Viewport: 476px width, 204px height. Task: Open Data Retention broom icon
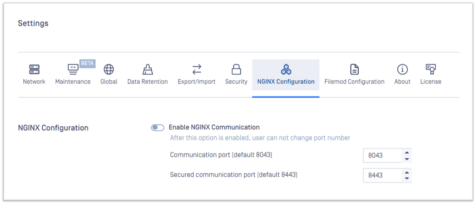click(x=148, y=69)
